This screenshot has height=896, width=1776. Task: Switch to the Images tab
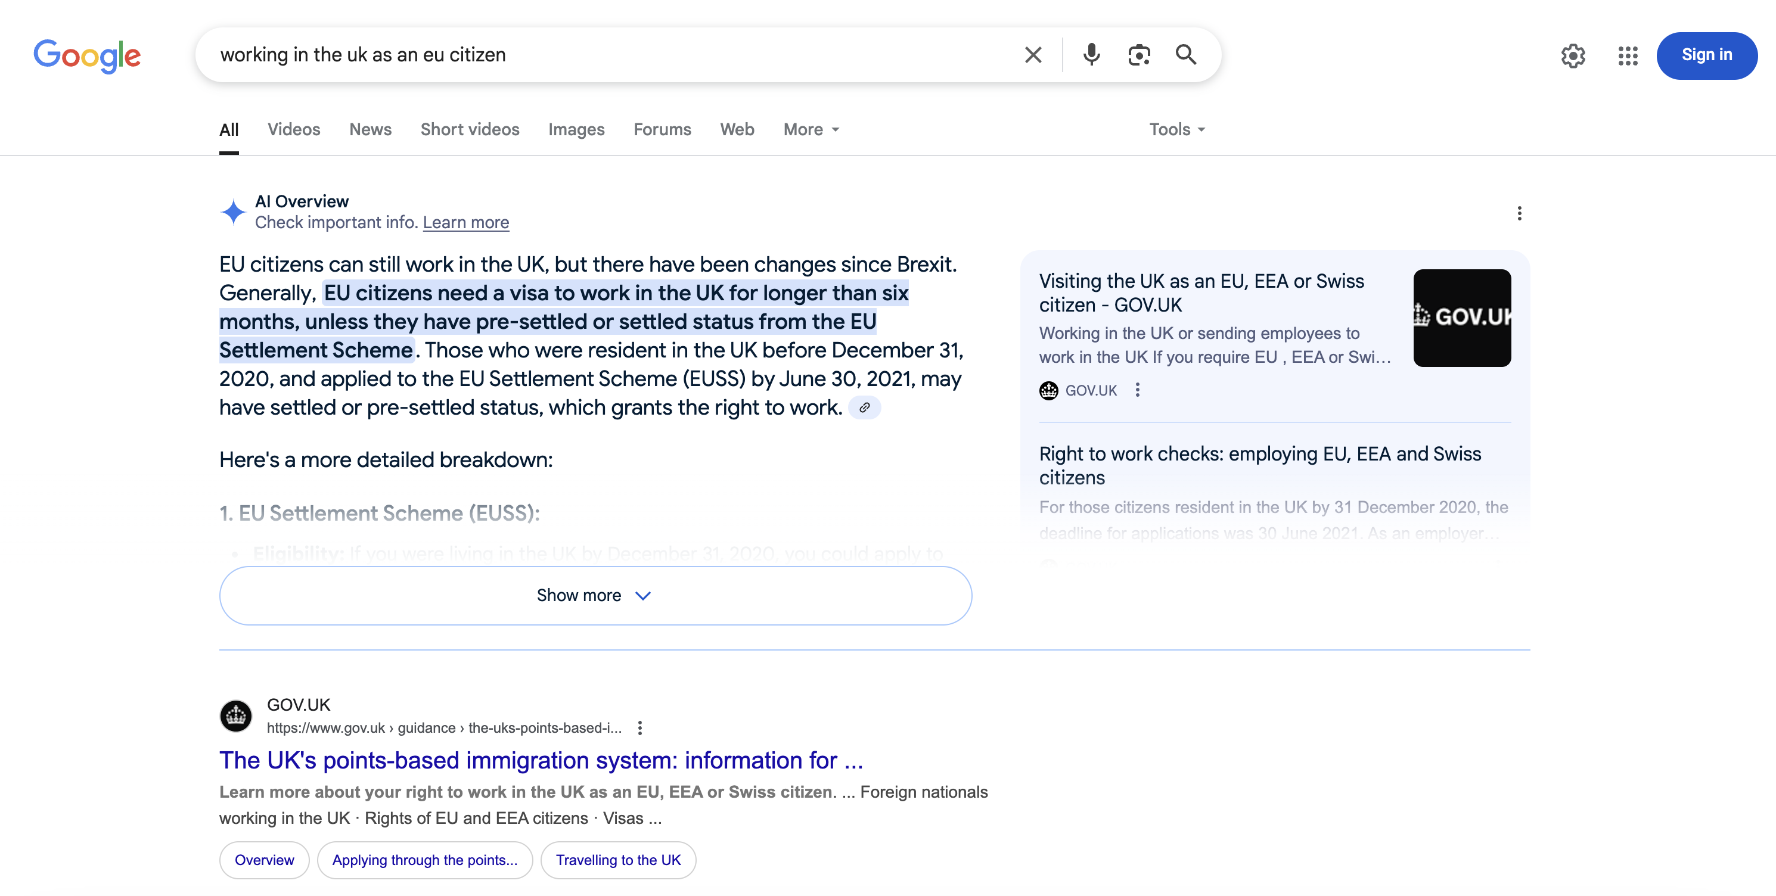[576, 130]
